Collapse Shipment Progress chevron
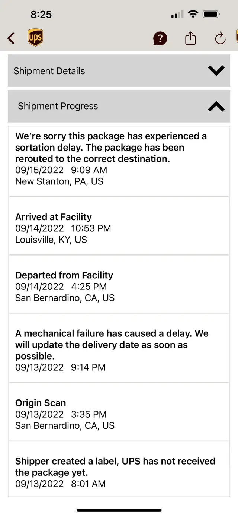The height and width of the screenshot is (516, 238). click(216, 107)
